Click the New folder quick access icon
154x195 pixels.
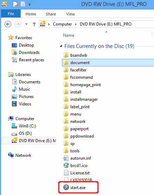[23, 4]
